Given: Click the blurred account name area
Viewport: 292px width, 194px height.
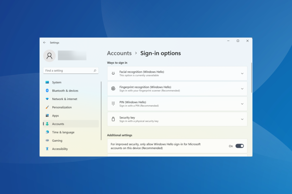Looking at the screenshot, I should pyautogui.click(x=72, y=55).
